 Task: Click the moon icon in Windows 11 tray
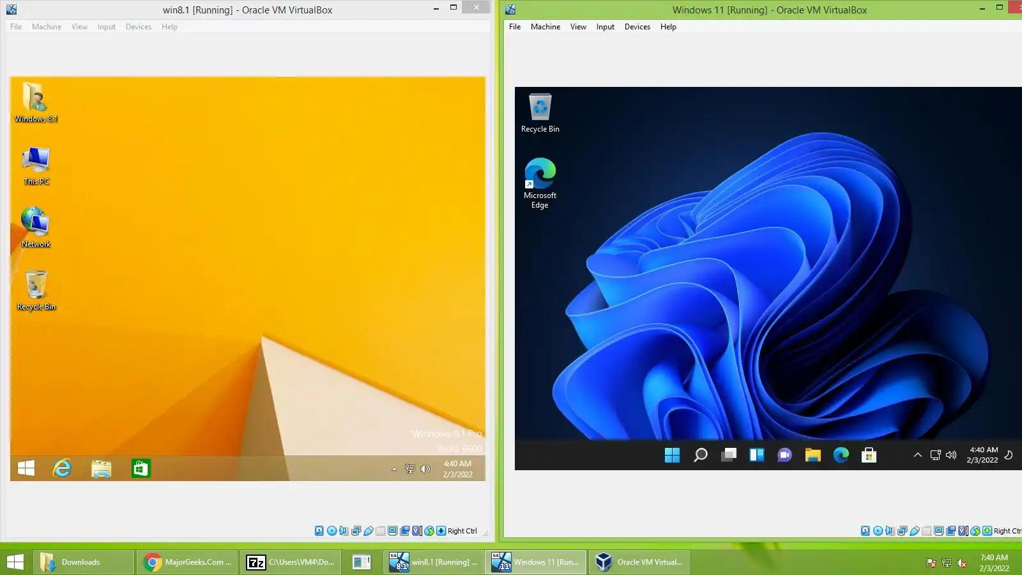(x=1009, y=455)
